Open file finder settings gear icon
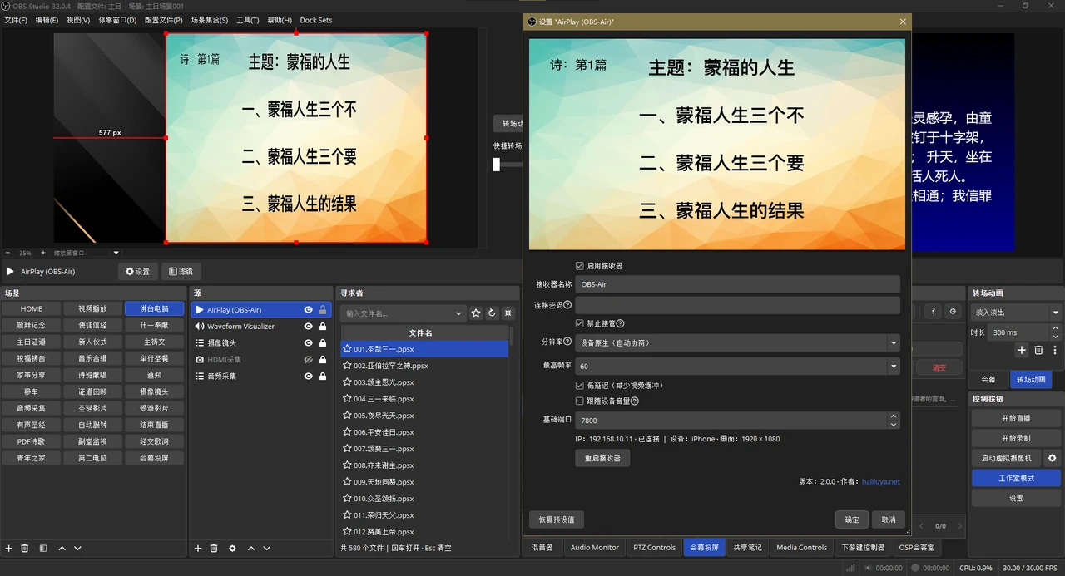Viewport: 1065px width, 576px height. [508, 313]
